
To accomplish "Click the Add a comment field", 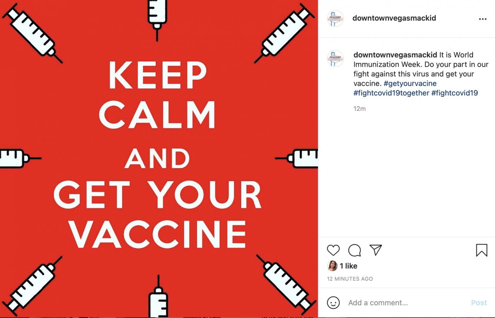I will [406, 303].
